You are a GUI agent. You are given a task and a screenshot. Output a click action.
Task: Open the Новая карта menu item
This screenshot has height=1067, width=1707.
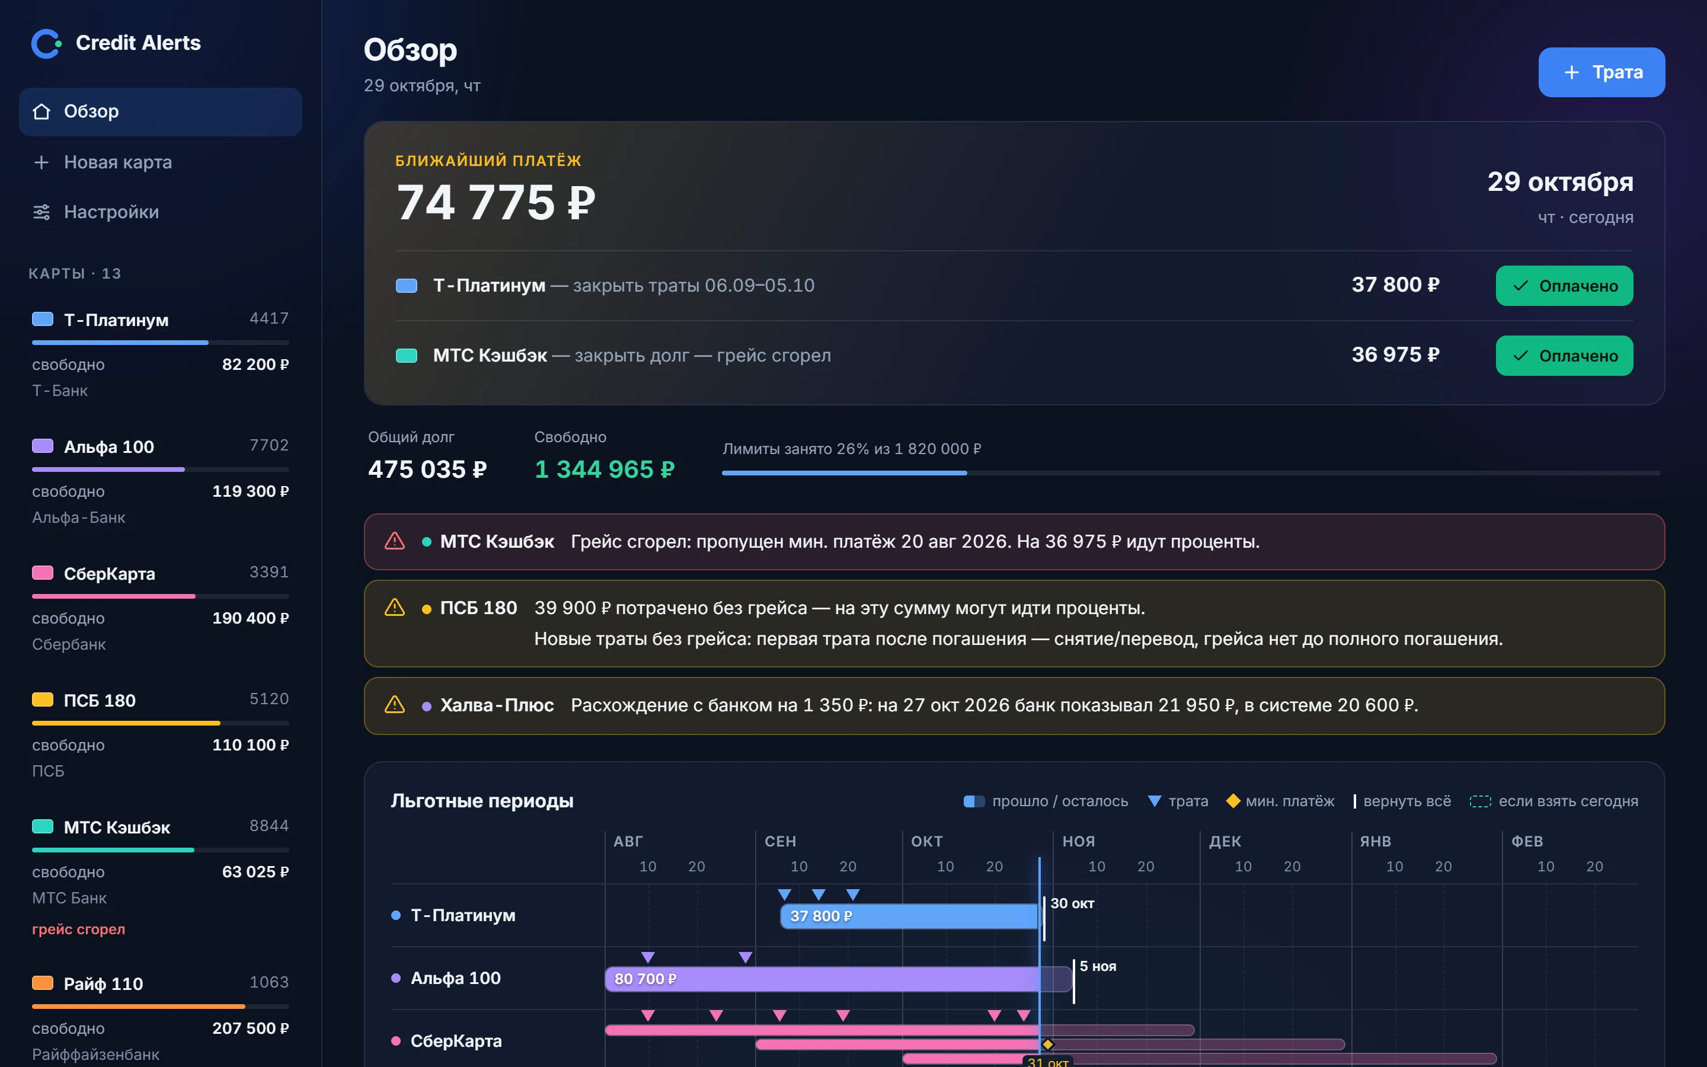(161, 162)
